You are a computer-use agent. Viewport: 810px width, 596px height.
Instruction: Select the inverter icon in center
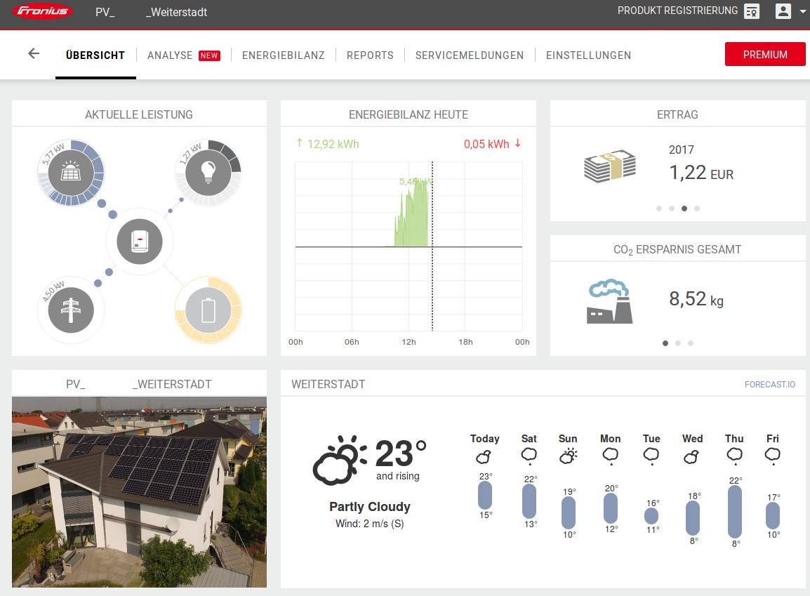140,241
